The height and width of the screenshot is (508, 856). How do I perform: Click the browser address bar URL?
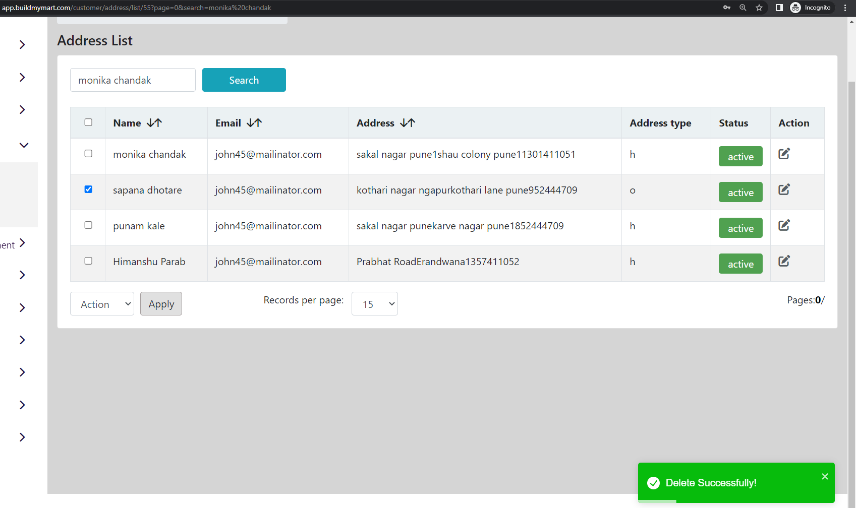137,8
